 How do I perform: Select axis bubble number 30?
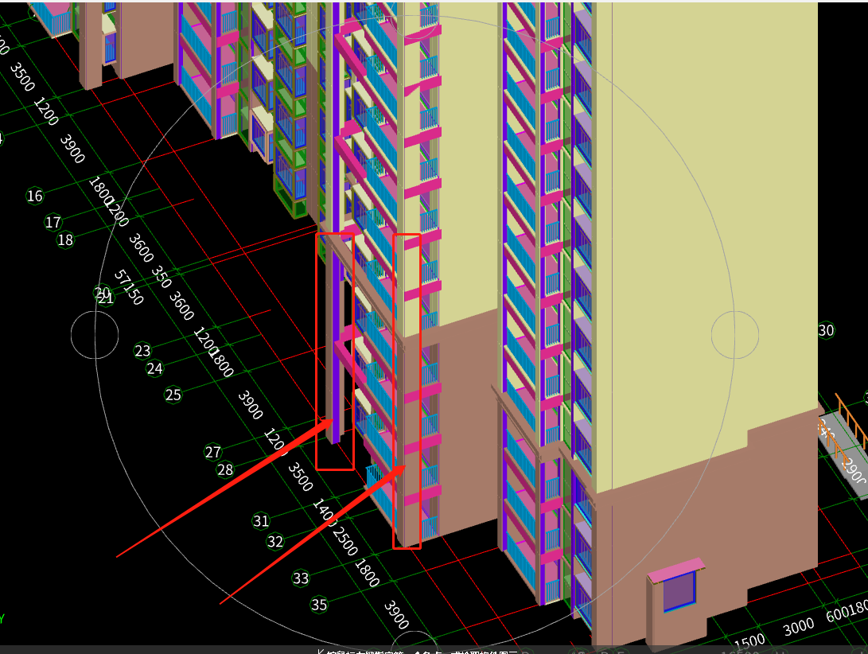coord(826,331)
